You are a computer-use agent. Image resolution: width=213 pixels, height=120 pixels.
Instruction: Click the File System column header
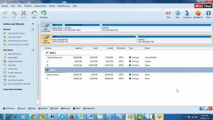[121, 48]
